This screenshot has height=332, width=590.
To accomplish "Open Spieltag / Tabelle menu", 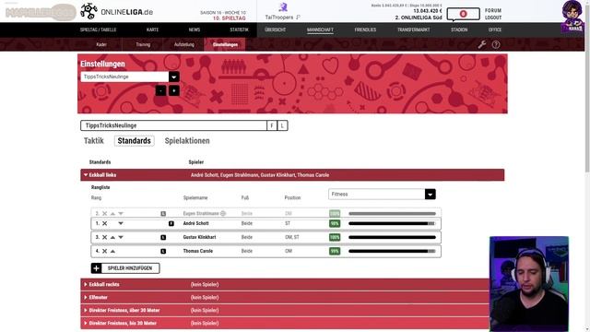I will 99,30.
